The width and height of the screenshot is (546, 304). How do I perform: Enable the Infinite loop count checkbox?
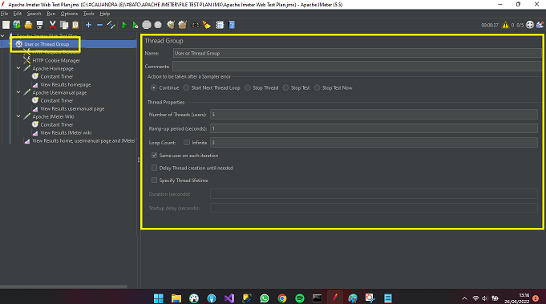(187, 143)
